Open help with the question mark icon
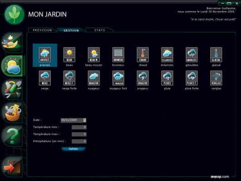 click(x=12, y=136)
